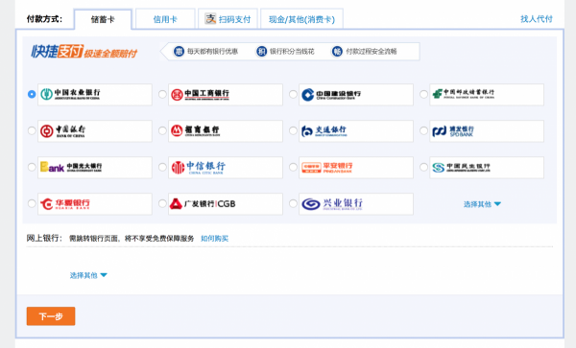Pick the 招商银行 logo box

click(226, 131)
